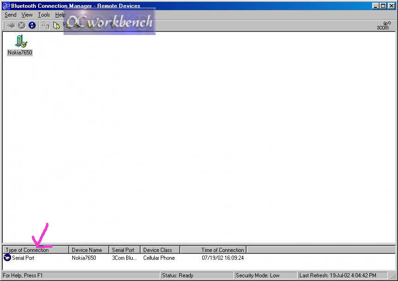Click the Nokia7650 cell in the connection list
Screen dimensions: 398x281
tap(84, 258)
